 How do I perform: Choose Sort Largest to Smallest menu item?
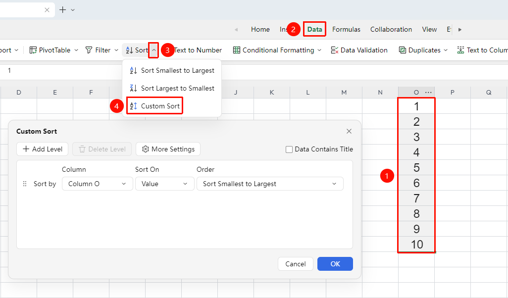click(172, 89)
